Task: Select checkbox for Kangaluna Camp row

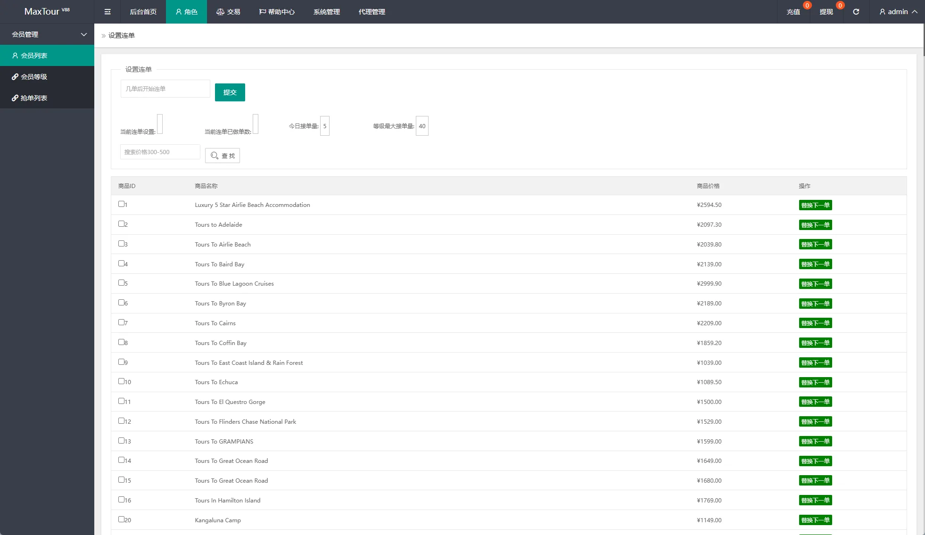Action: [x=121, y=519]
